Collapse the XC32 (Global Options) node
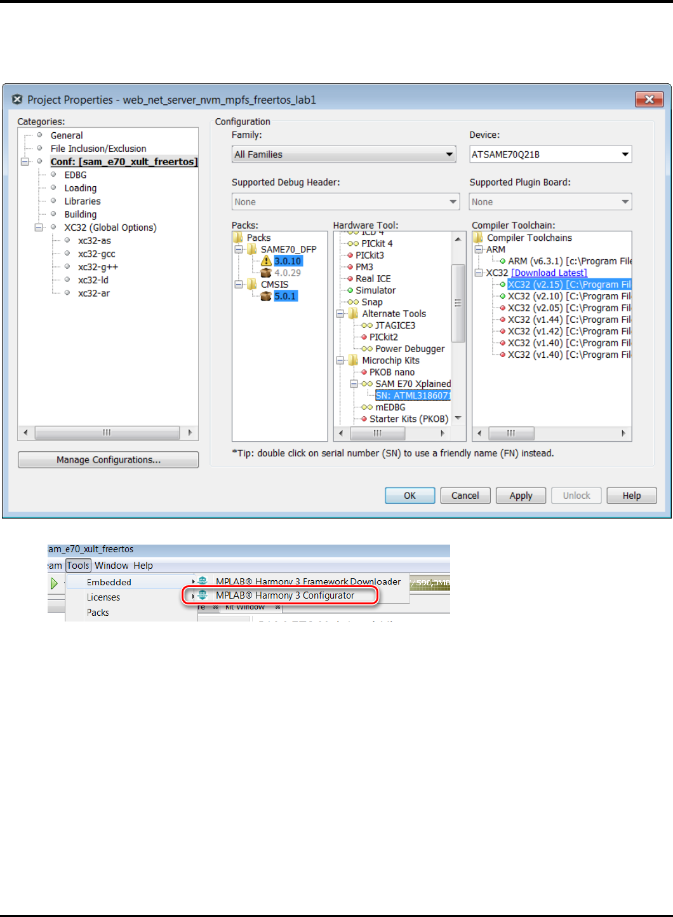Screen dimensions: 673x917 [39, 228]
